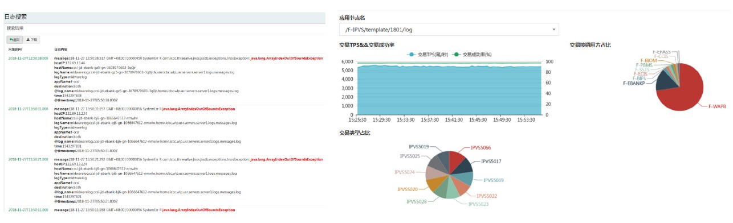Click the 交易类型占比 chart title
This screenshot has width=733, height=223.
(355, 133)
